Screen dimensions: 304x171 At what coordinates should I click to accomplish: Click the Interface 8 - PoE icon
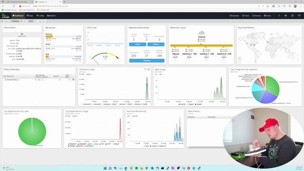(x=224, y=57)
